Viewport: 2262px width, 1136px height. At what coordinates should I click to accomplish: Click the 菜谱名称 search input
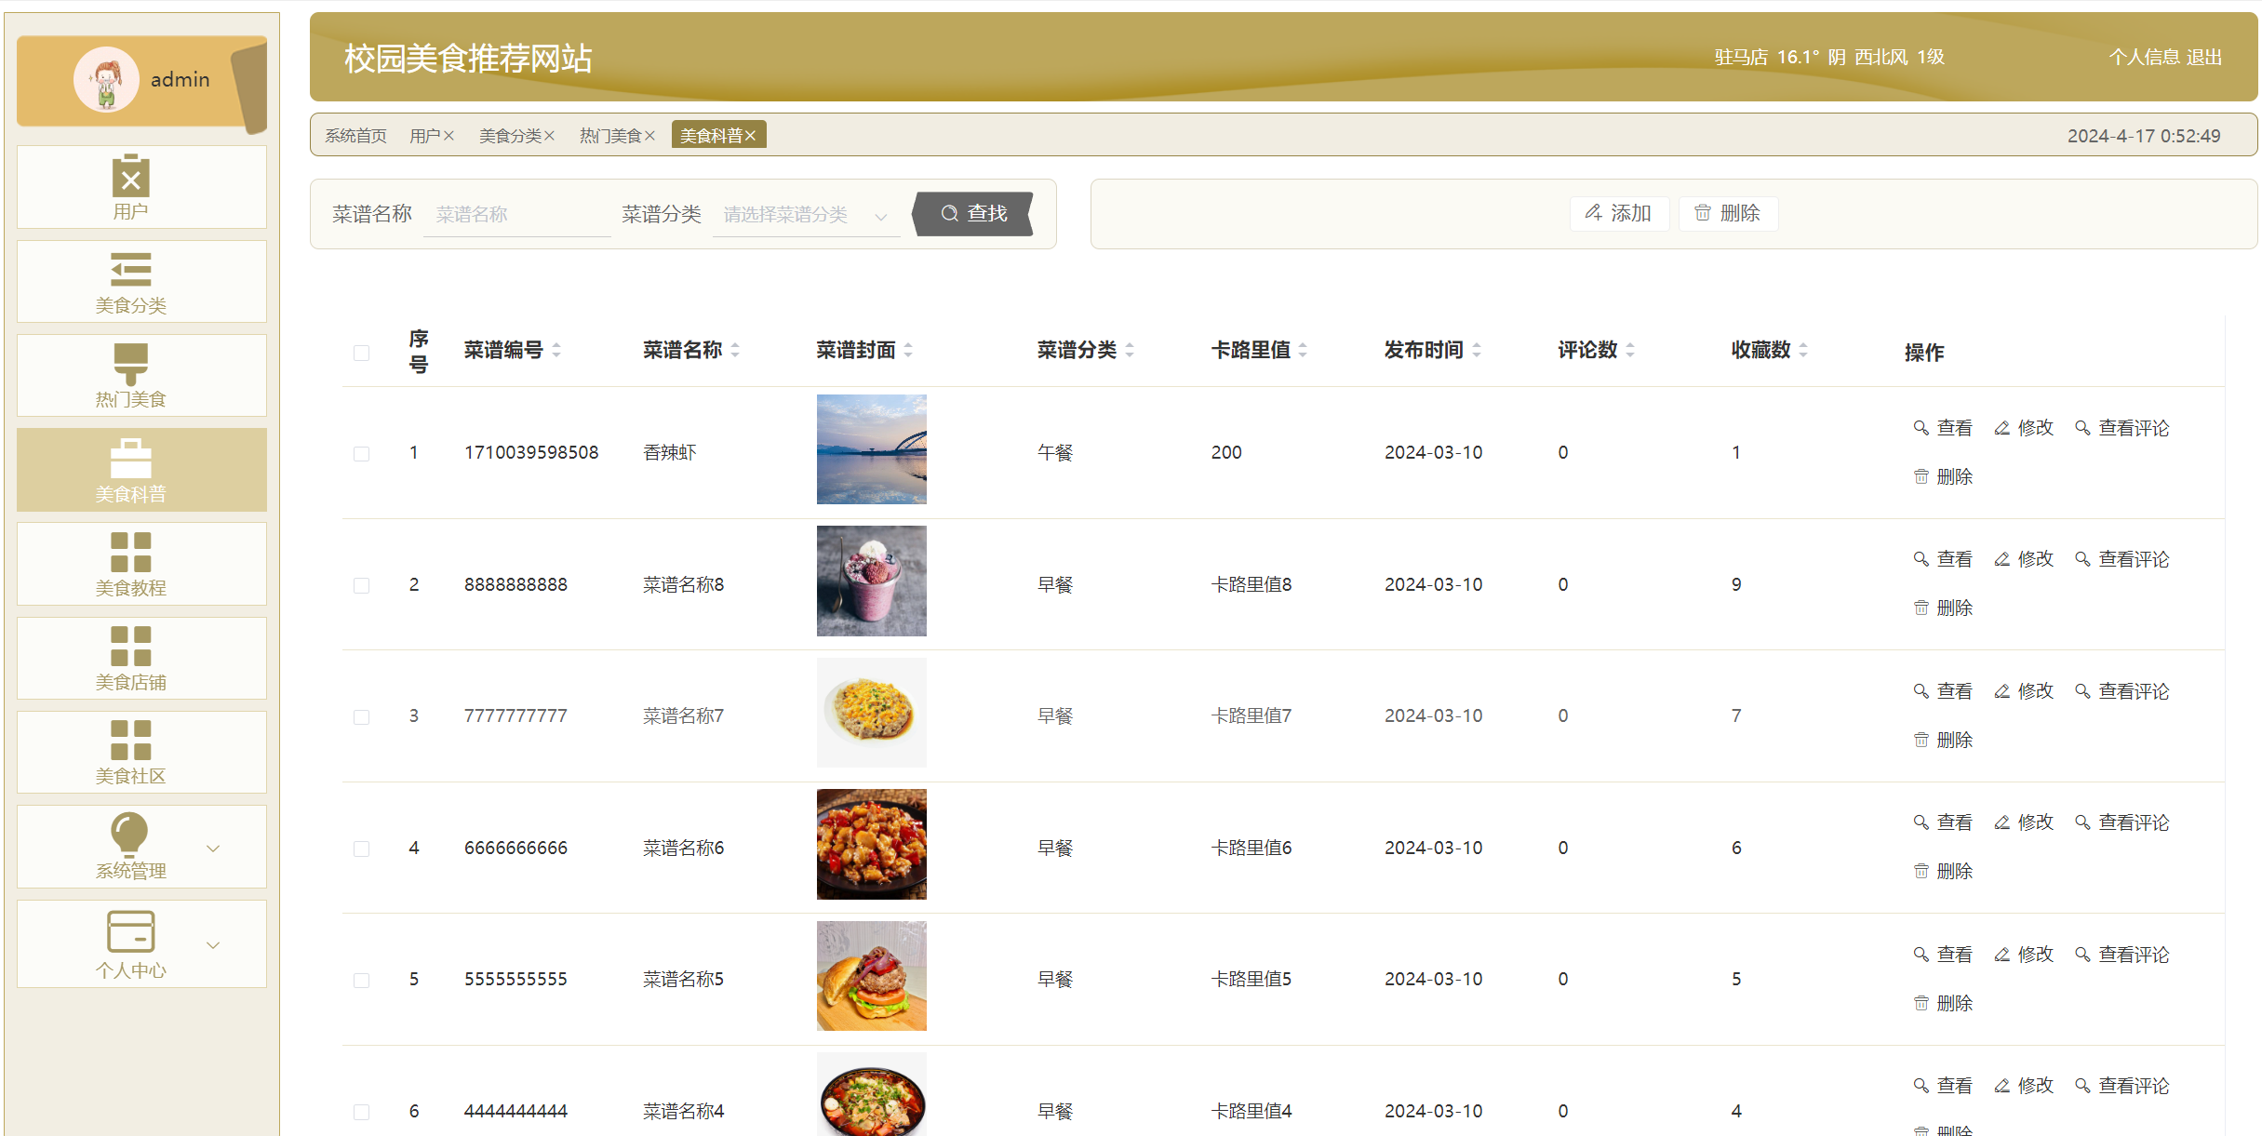[x=516, y=215]
